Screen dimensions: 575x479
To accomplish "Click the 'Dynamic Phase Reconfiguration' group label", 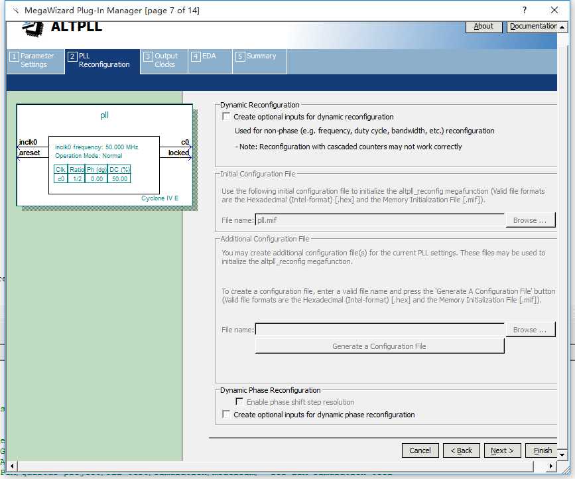I will pyautogui.click(x=271, y=390).
